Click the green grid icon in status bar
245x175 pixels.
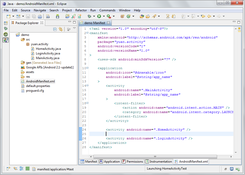28,169
